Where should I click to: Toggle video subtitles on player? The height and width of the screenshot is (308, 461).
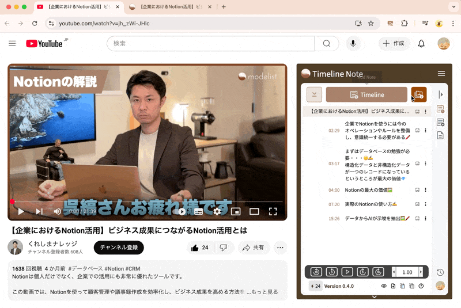click(x=198, y=211)
